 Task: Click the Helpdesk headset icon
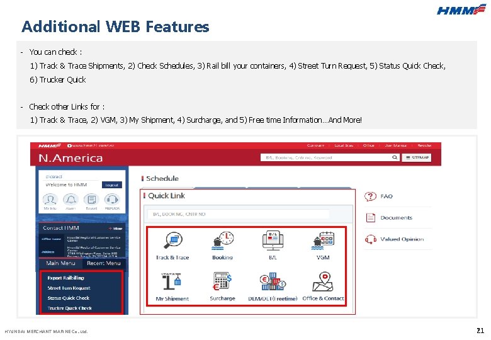point(112,199)
